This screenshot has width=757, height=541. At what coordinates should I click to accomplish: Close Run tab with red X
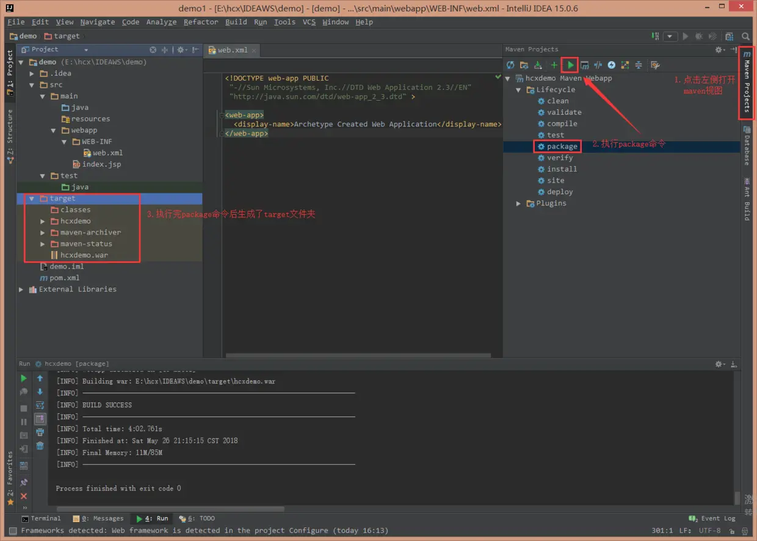pos(24,496)
